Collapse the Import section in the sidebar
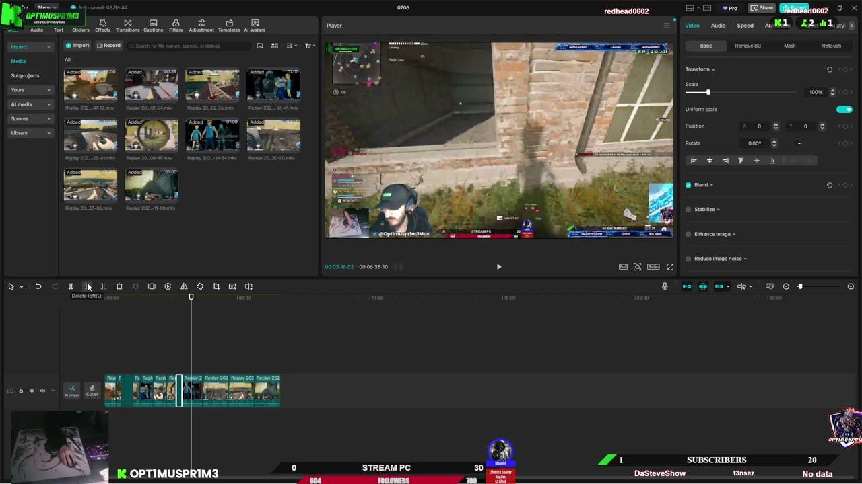 [48, 47]
